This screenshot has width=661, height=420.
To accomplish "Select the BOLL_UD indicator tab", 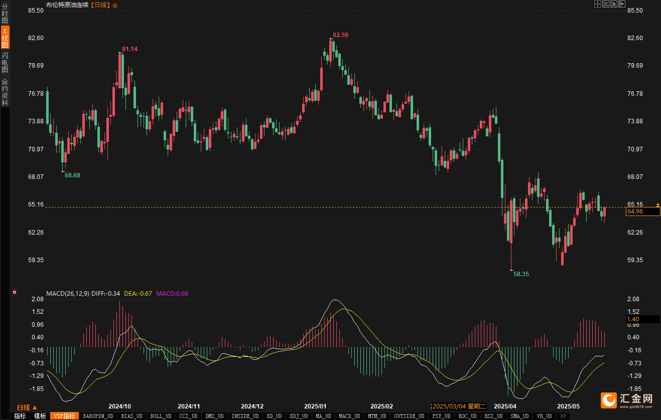I will (x=161, y=416).
